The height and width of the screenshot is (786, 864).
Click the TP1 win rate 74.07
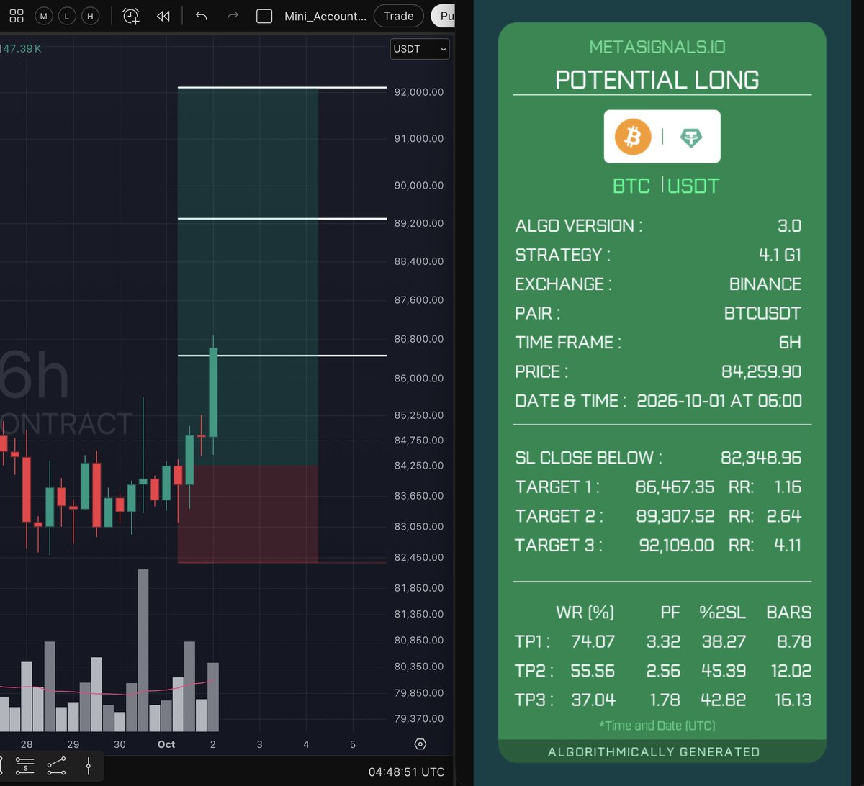click(593, 641)
